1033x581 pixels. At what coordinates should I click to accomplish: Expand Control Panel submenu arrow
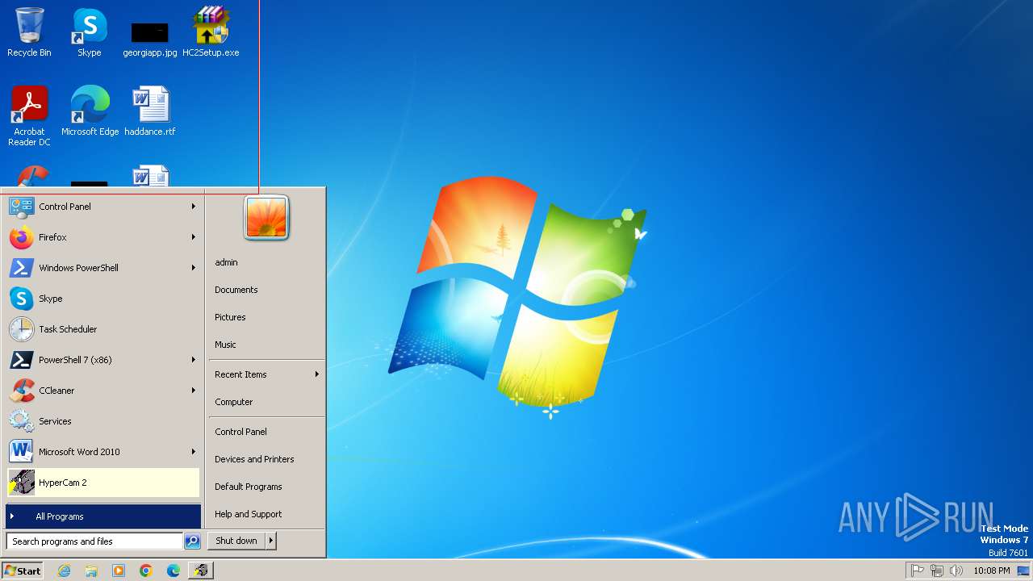coord(194,207)
